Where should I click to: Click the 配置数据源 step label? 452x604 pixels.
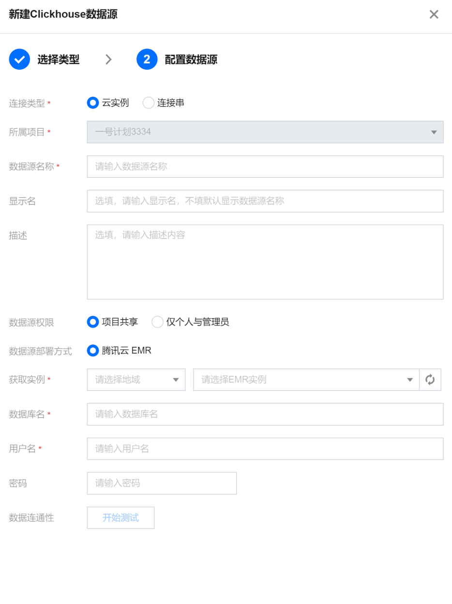[x=191, y=60]
